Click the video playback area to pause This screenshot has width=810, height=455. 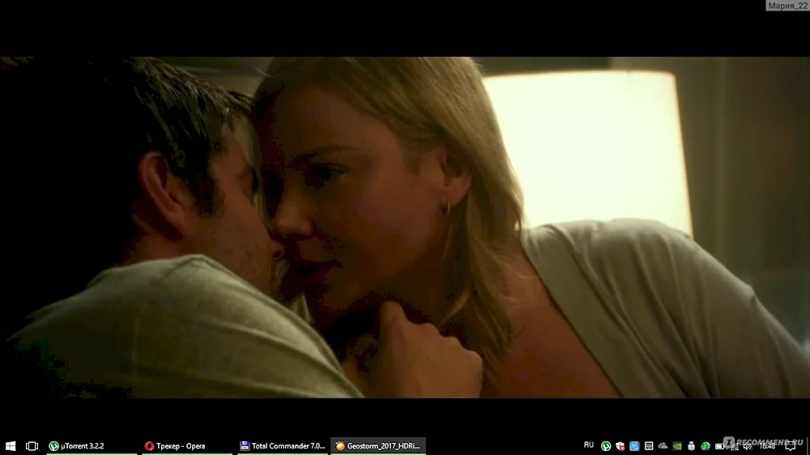pos(405,227)
